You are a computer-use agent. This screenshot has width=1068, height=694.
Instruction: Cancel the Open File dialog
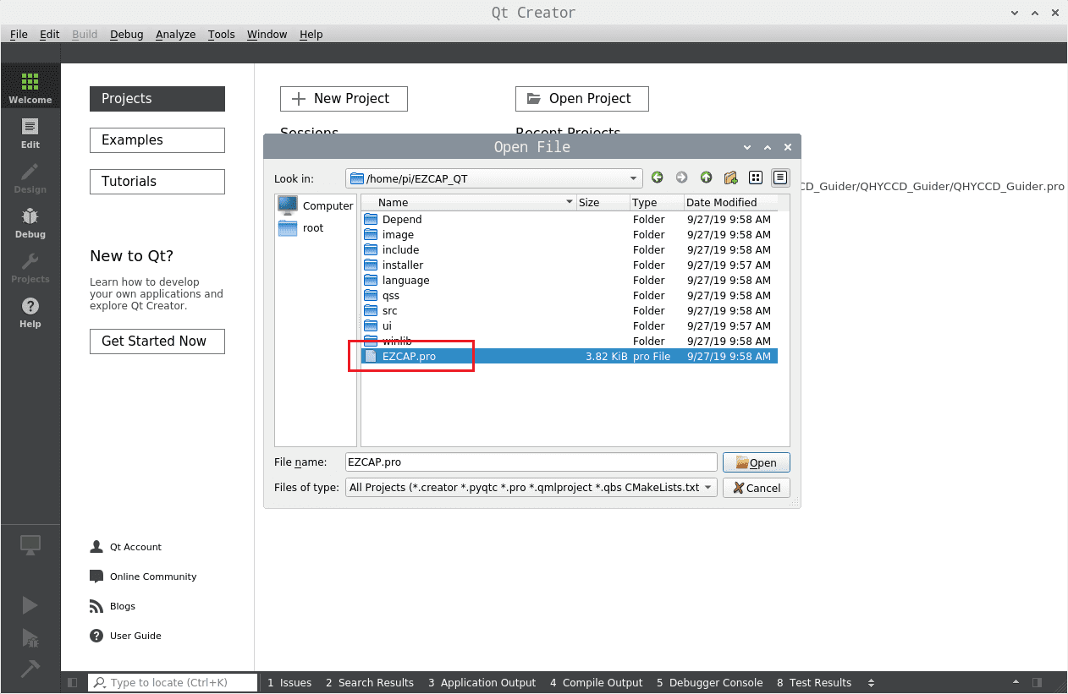(756, 488)
